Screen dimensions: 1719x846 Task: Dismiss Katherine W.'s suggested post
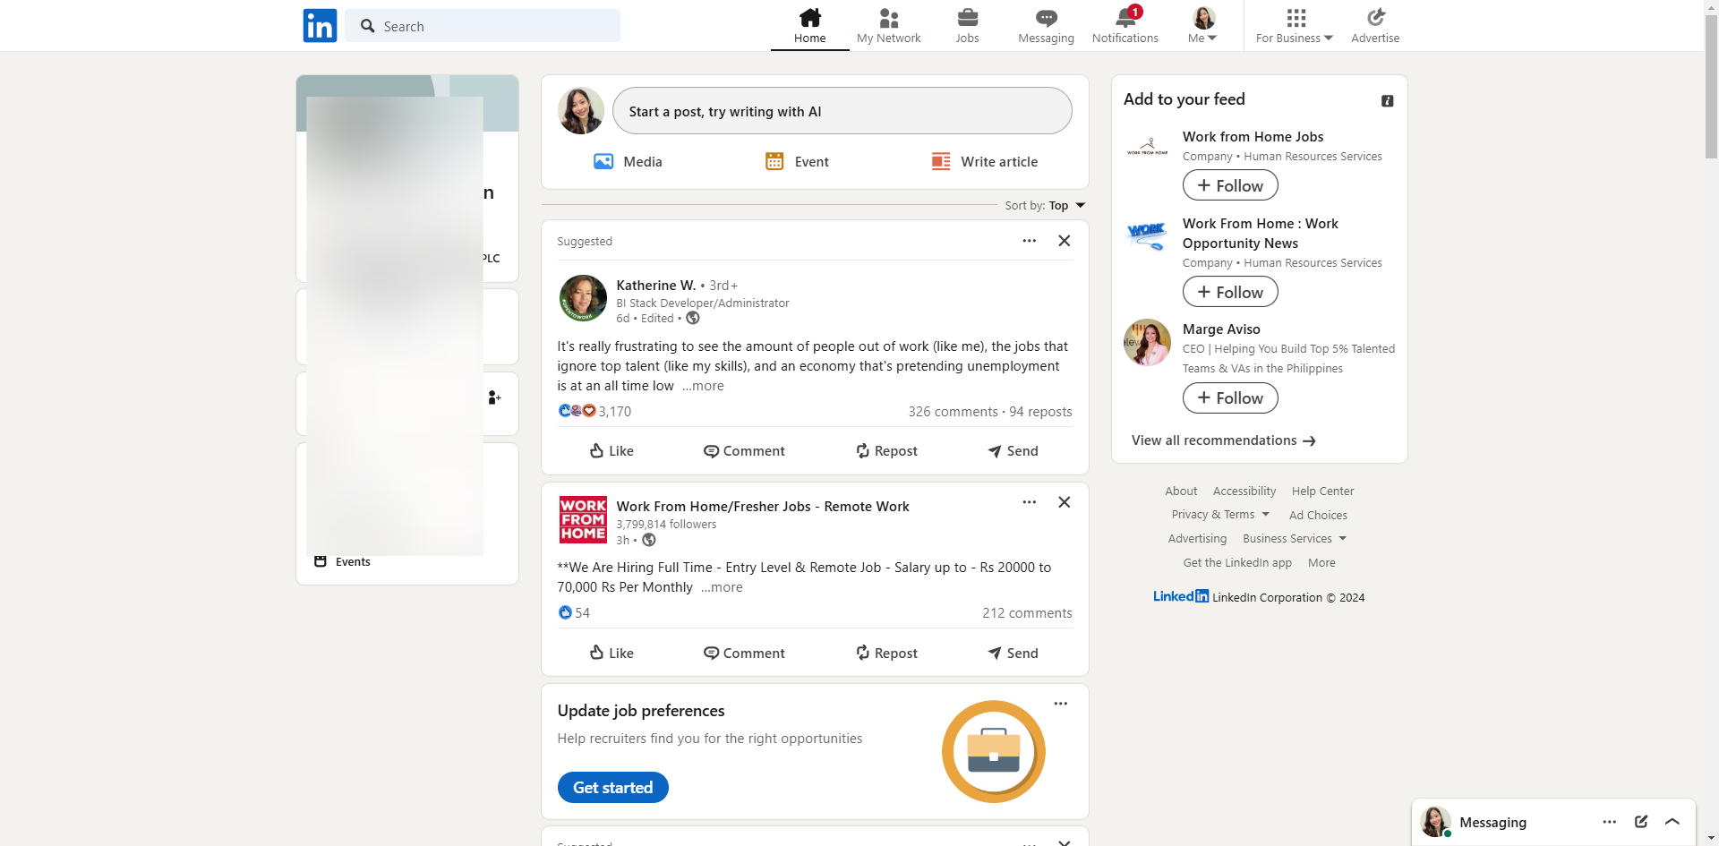(1065, 241)
